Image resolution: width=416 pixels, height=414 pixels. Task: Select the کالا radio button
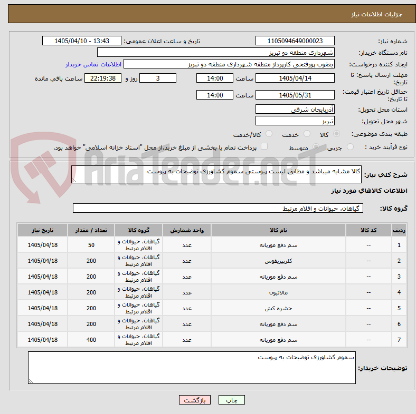(x=336, y=134)
